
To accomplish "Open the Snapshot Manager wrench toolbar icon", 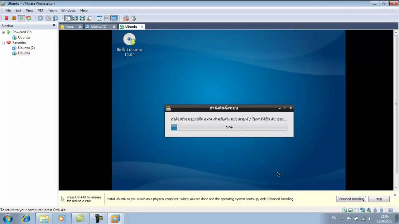I will pos(55,18).
